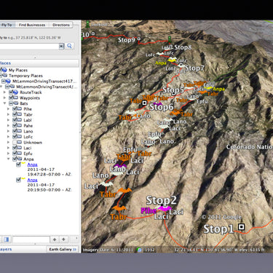Click the move item up arrow button
This screenshot has height=273, width=273.
[x=55, y=240]
